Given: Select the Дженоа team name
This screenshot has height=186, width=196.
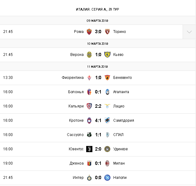Looking at the screenshot, I should pos(77,163).
